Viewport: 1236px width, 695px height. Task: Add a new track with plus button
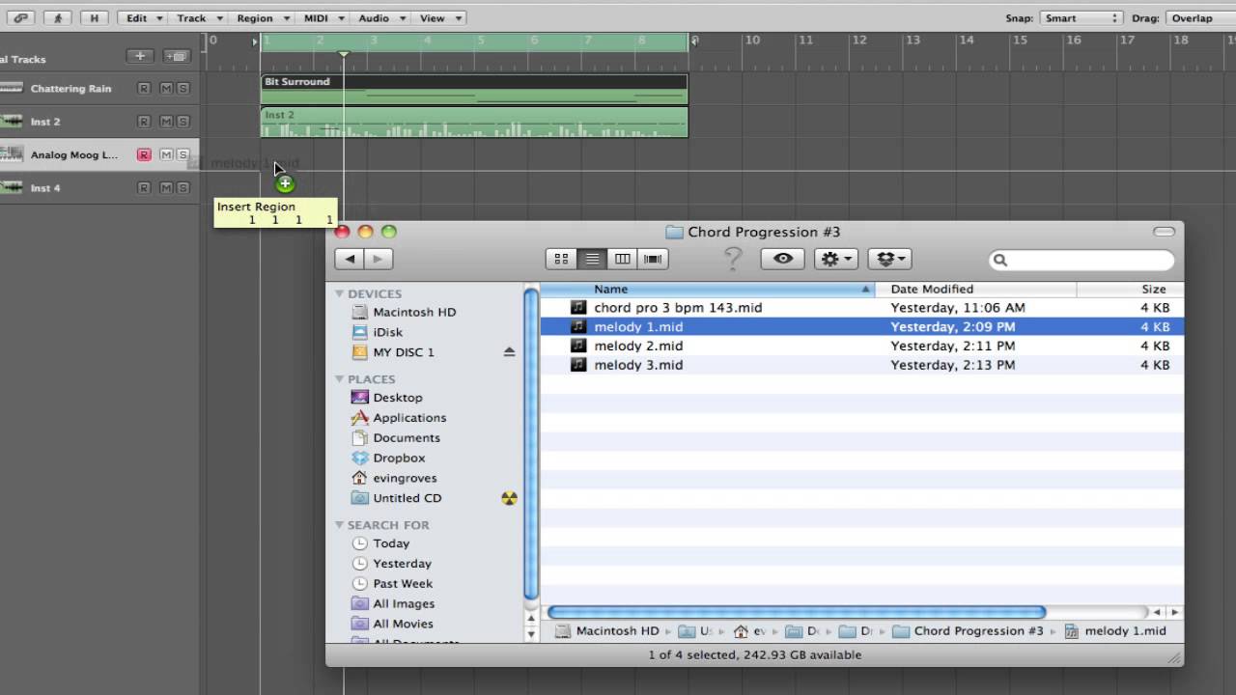[x=140, y=56]
